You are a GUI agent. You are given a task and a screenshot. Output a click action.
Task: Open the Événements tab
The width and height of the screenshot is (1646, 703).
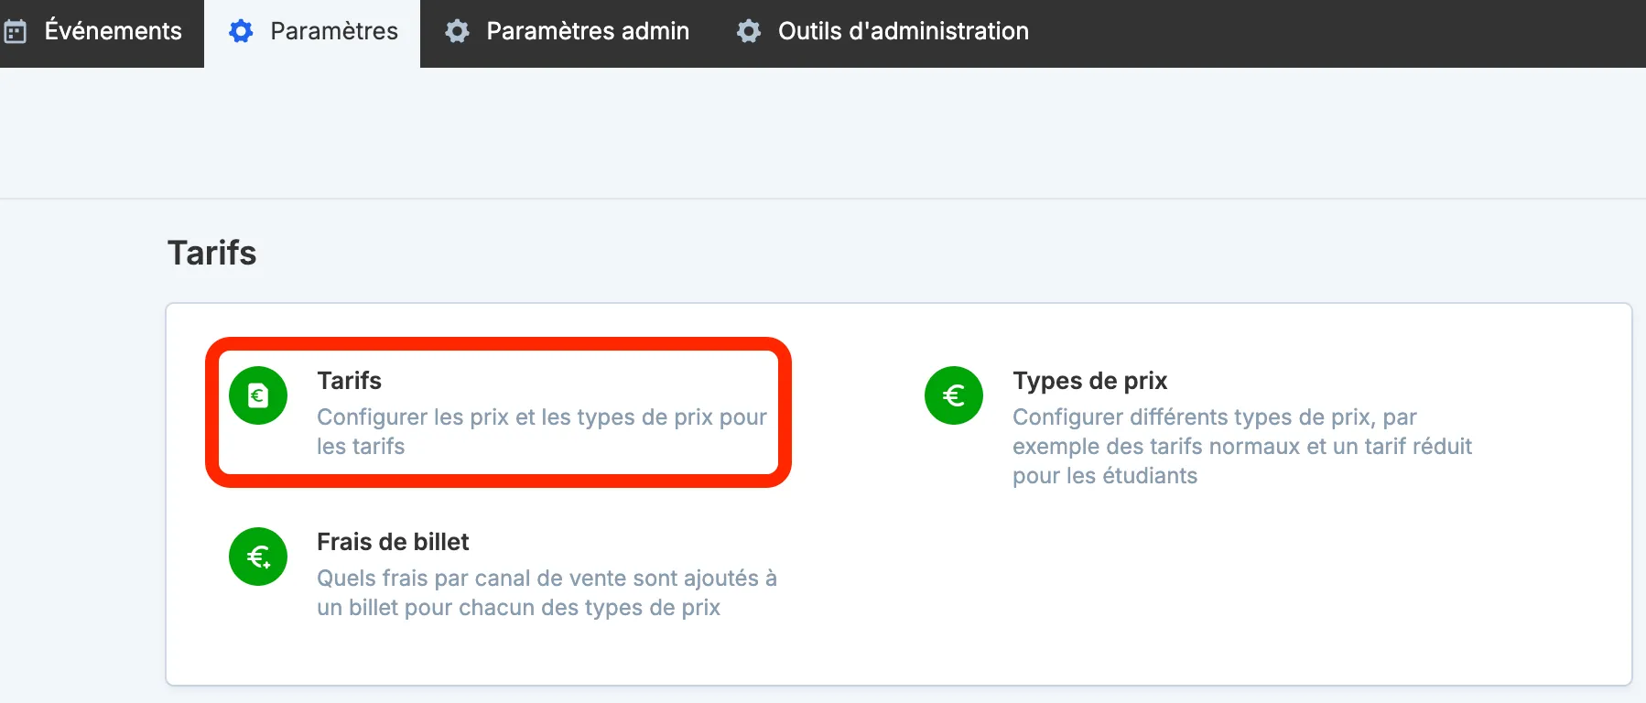[x=101, y=31]
